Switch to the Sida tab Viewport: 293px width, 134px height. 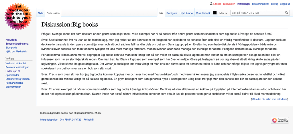coord(41,13)
